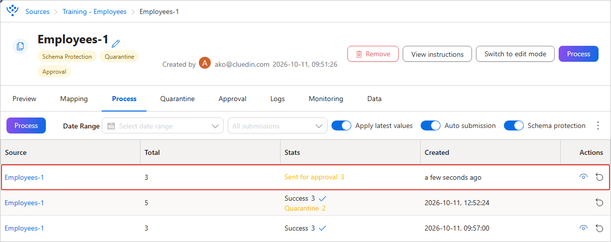Click Switch to edit mode button
The width and height of the screenshot is (611, 242).
tap(515, 54)
